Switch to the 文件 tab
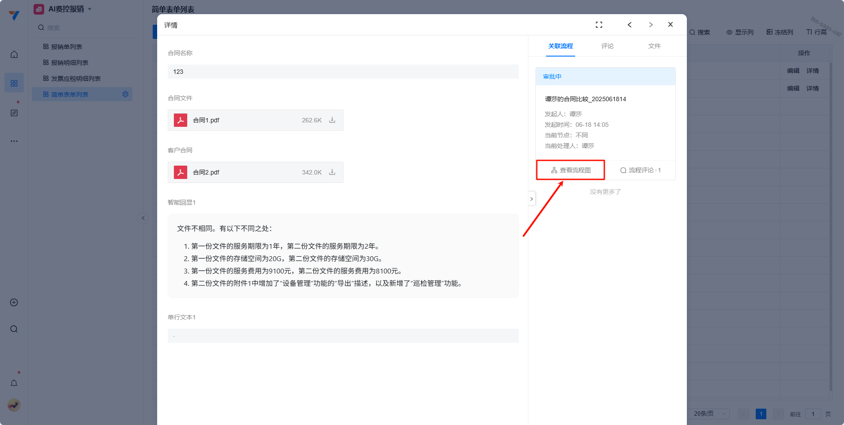The width and height of the screenshot is (844, 425). tap(654, 46)
